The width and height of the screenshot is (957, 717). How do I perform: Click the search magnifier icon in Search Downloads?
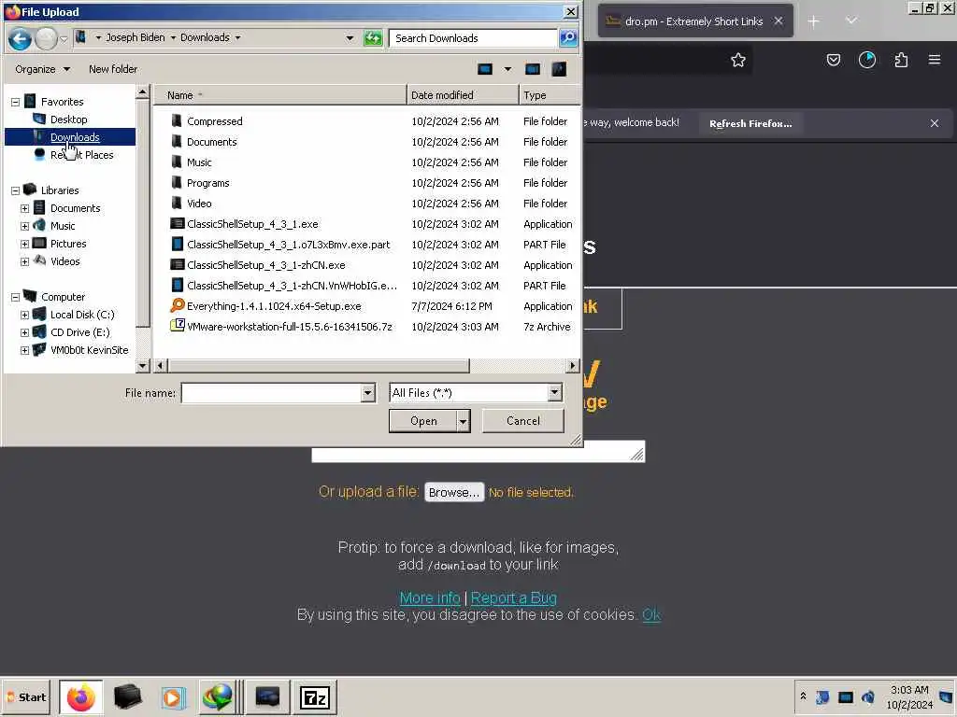(x=567, y=38)
